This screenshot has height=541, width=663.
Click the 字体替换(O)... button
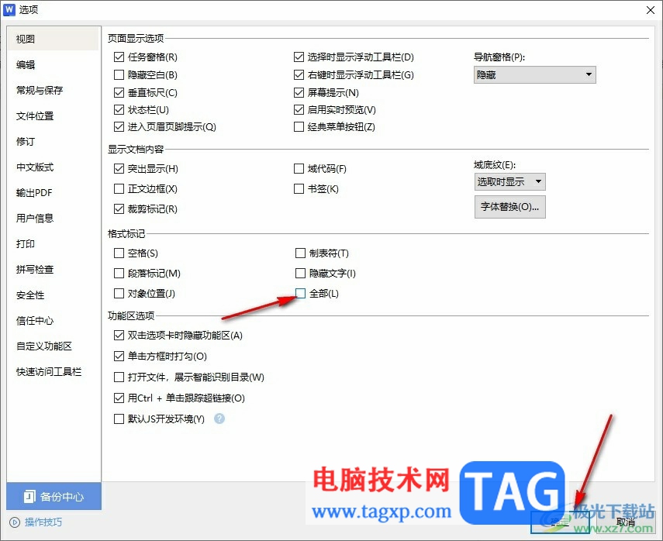pos(510,207)
